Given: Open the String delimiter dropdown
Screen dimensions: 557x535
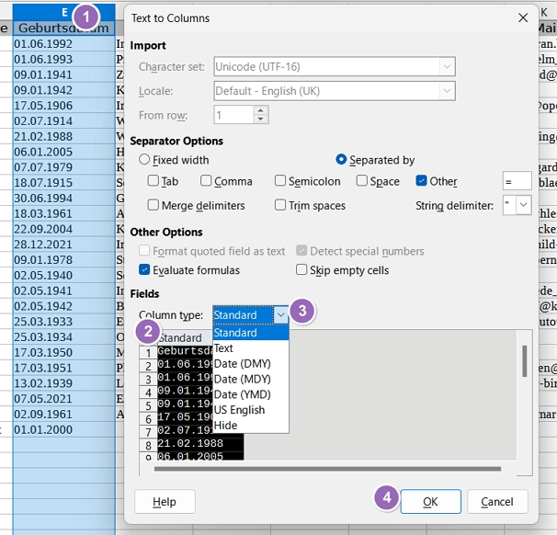Looking at the screenshot, I should pos(524,205).
